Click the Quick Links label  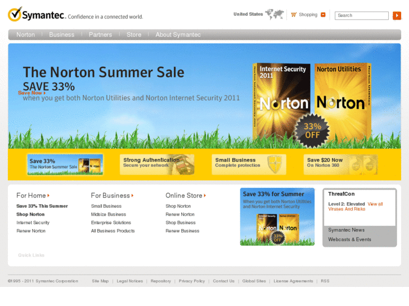point(32,255)
